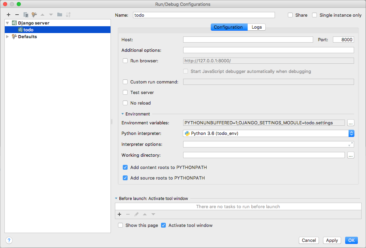This screenshot has height=248, width=366.
Task: Focus the Additional options field
Action: [x=268, y=50]
